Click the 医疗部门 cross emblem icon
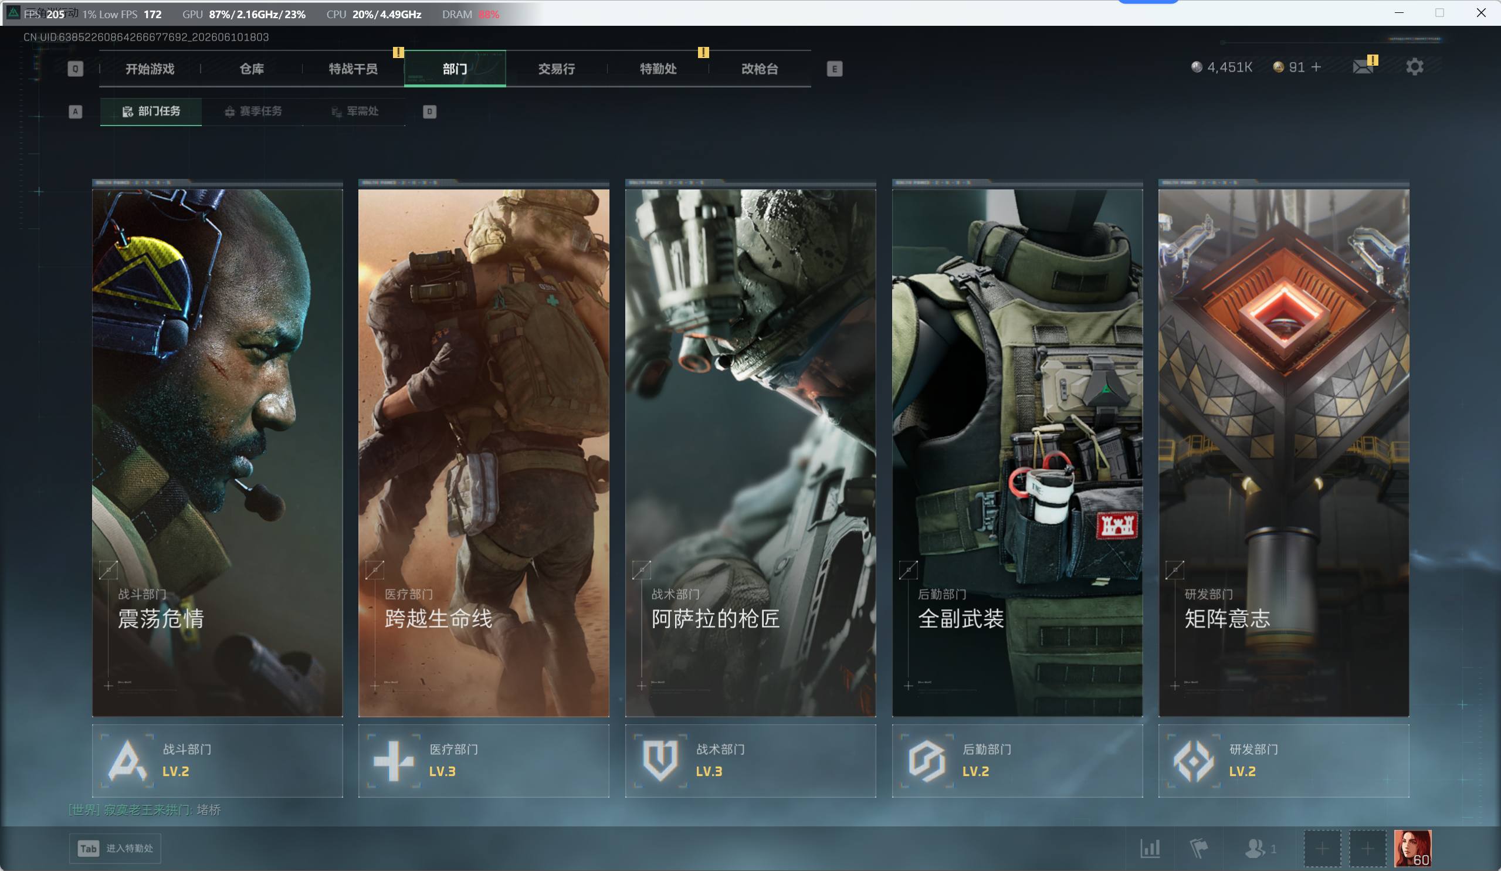The image size is (1501, 871). (393, 760)
